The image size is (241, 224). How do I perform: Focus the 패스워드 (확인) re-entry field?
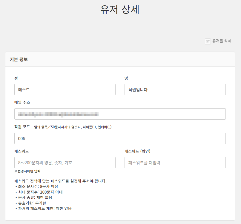[x=175, y=163]
